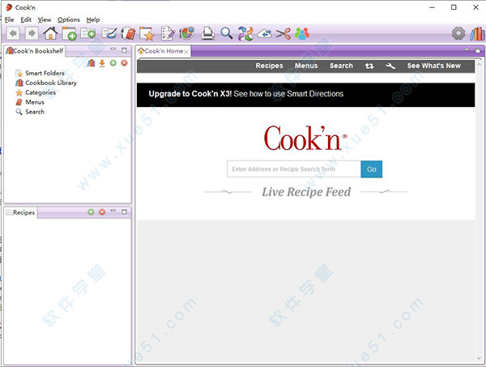Click the scrollbar down arrow in browser pane
The height and width of the screenshot is (367, 486).
479,358
